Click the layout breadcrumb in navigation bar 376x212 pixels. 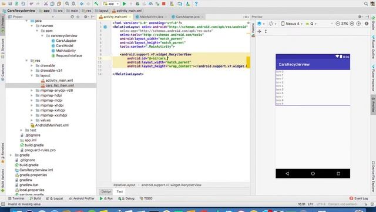coord(104,11)
